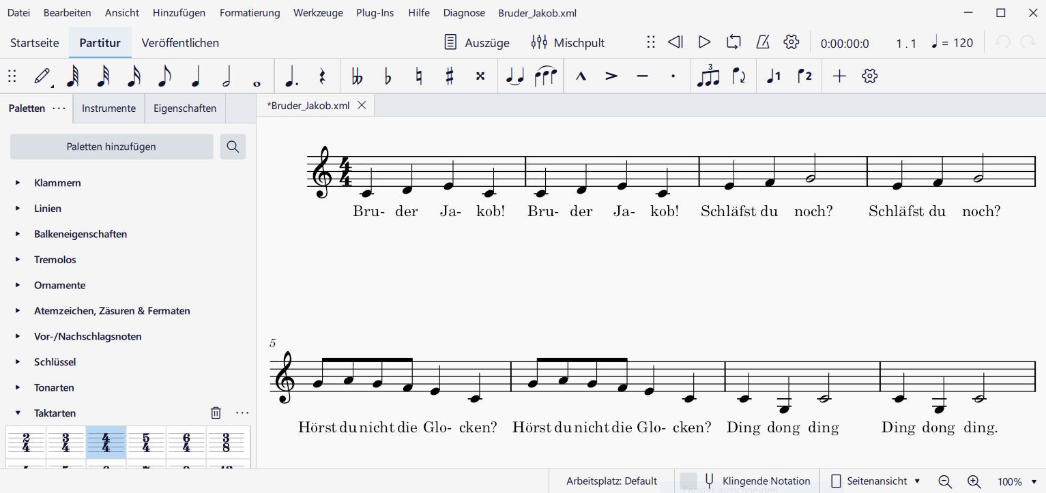Click the flip direction icon

pos(739,76)
